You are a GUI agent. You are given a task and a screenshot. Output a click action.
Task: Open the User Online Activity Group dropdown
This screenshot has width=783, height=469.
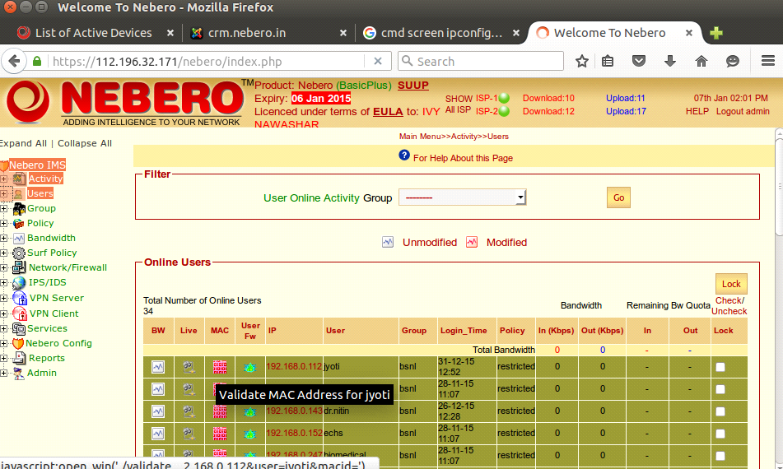463,197
